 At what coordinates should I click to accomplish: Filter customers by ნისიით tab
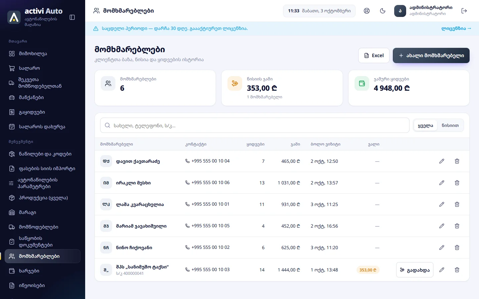point(450,126)
